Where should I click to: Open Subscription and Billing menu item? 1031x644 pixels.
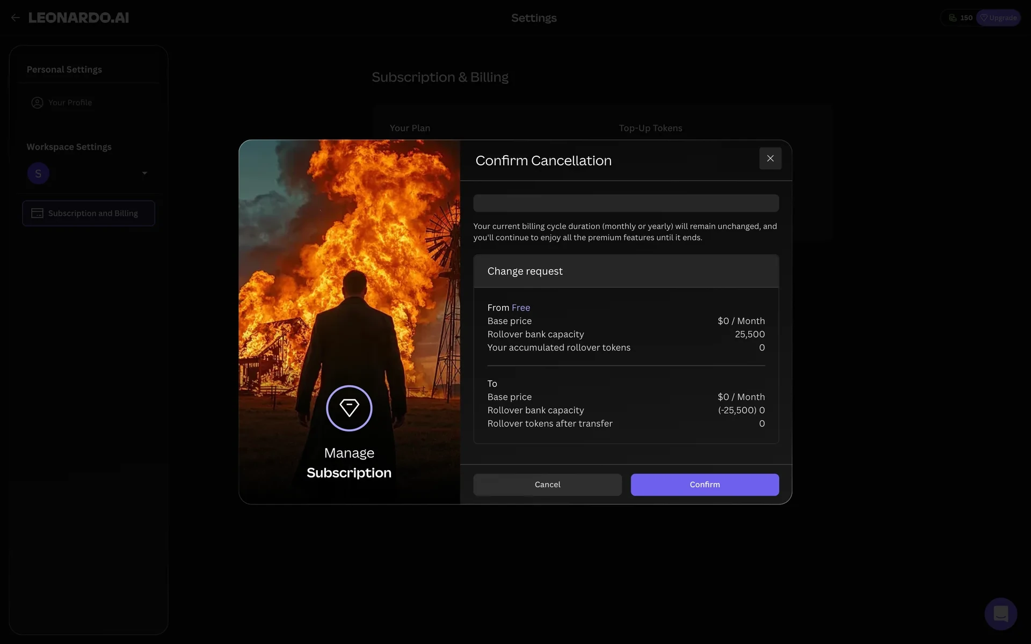(89, 213)
